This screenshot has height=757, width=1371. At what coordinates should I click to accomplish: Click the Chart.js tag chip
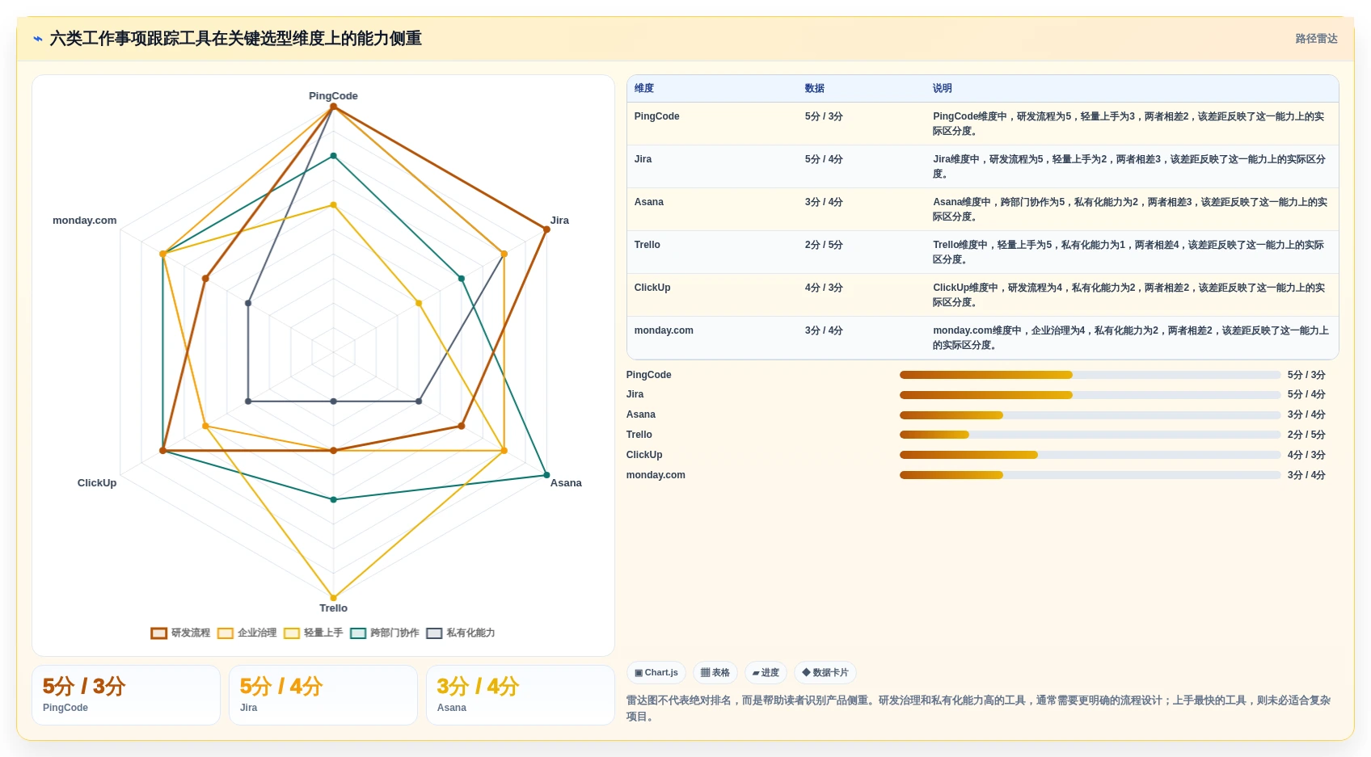[656, 672]
